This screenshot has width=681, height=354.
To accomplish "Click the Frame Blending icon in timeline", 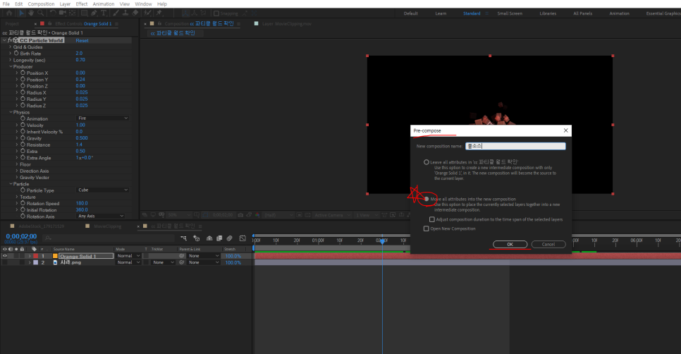I will click(x=219, y=238).
